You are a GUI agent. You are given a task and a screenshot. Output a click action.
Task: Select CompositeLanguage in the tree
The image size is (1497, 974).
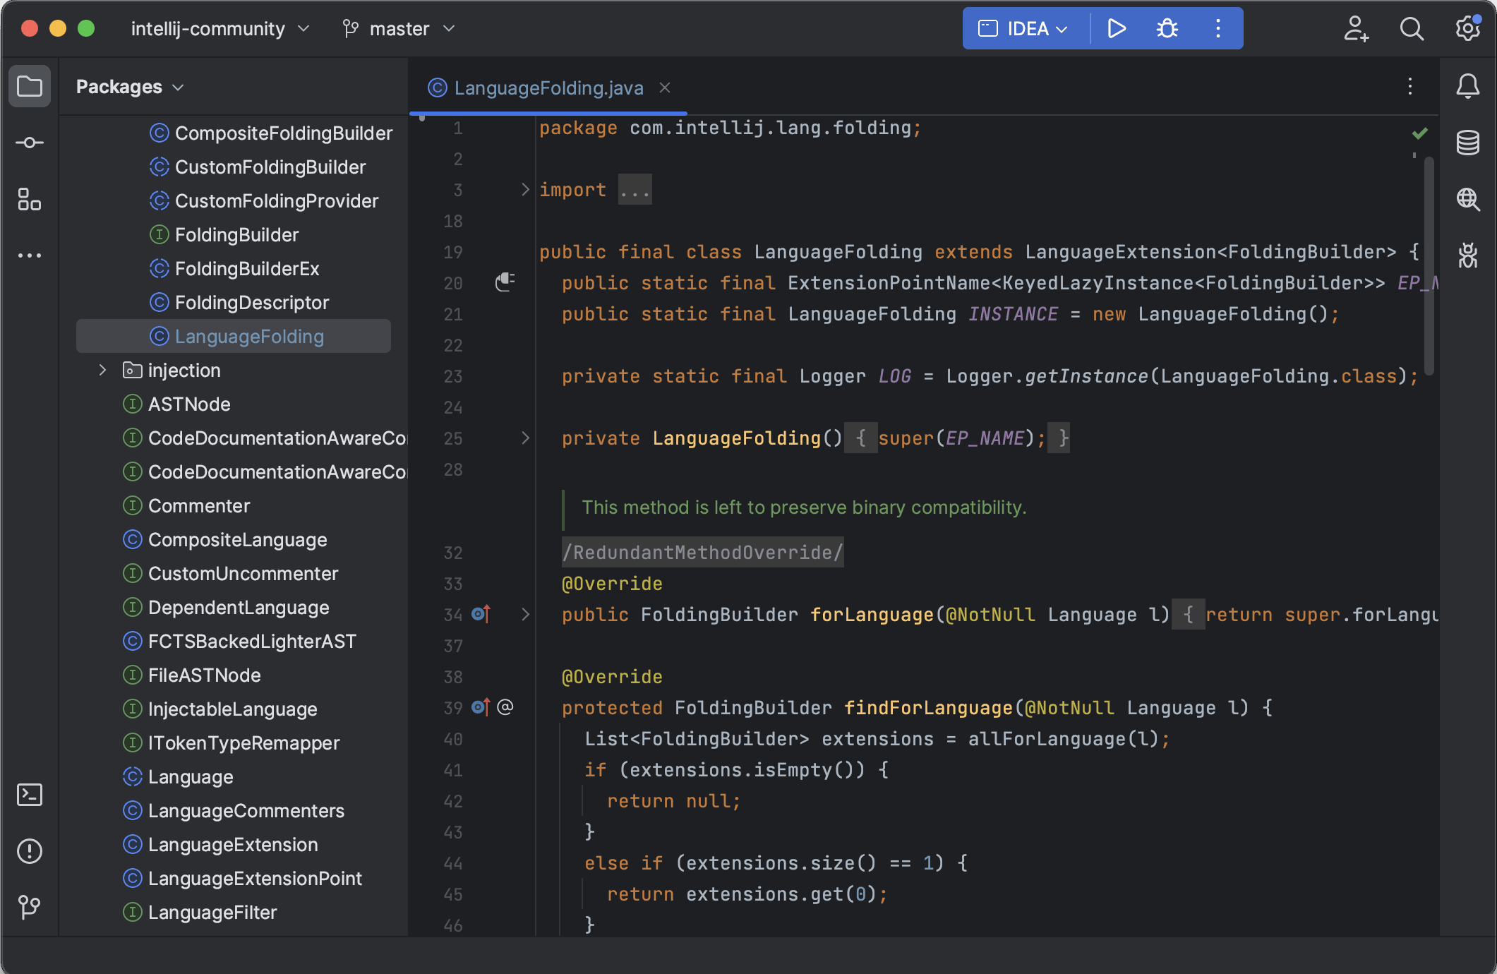point(237,539)
